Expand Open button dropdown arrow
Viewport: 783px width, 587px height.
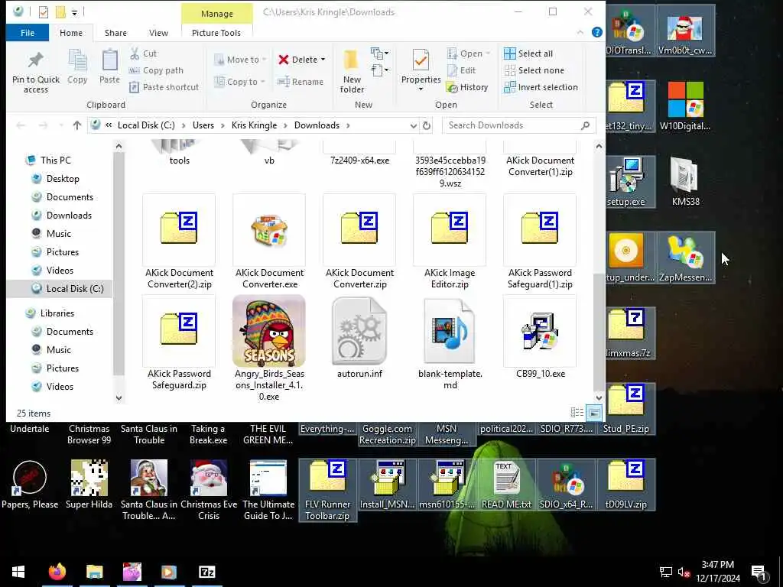[488, 54]
